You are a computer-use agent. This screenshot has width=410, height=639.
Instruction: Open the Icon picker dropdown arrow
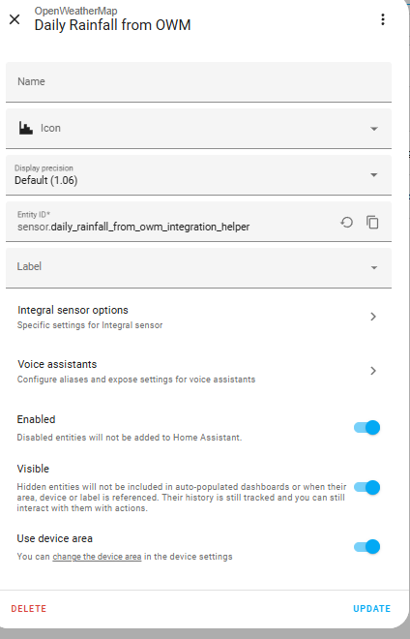pos(374,129)
